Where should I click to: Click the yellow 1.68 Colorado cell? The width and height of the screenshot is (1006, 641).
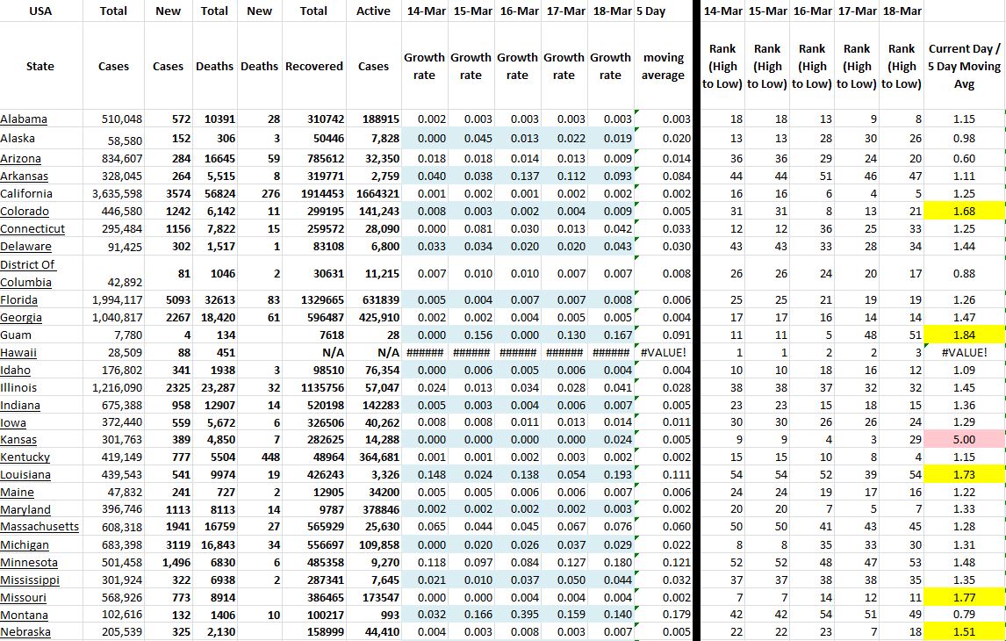[x=964, y=212]
